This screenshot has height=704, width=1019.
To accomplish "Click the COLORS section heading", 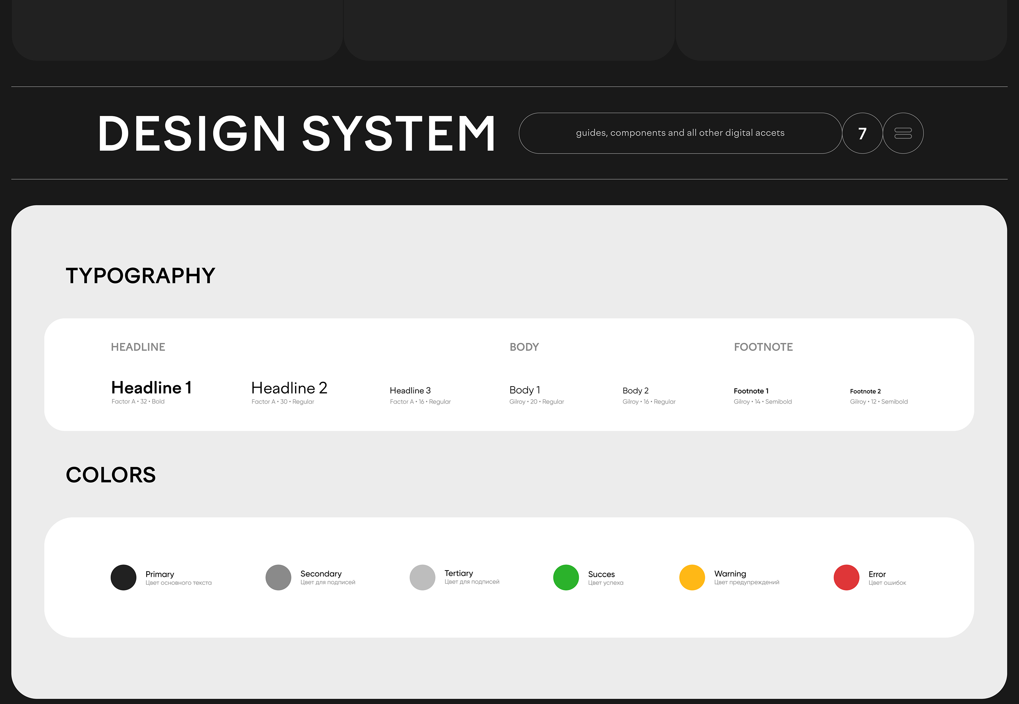I will pos(111,475).
